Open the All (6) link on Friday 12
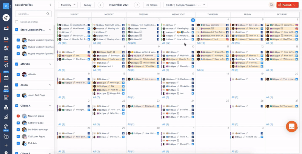Viewport: 302px width, 154px height. click(235, 70)
